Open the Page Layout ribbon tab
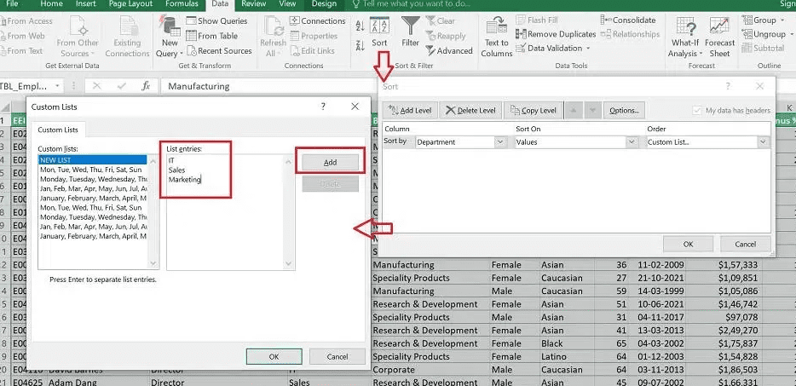796x386 pixels. [132, 4]
